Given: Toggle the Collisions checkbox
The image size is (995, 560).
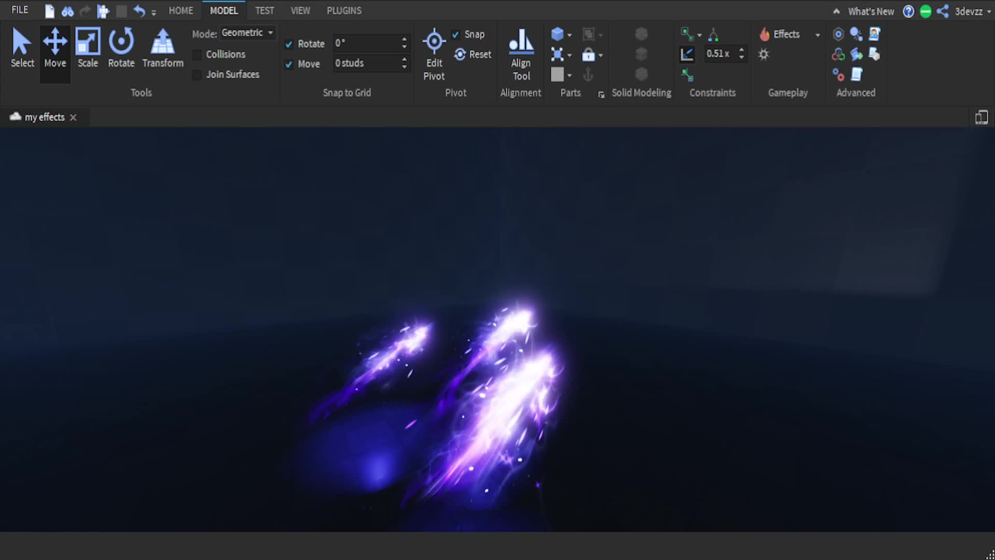Looking at the screenshot, I should pos(197,54).
